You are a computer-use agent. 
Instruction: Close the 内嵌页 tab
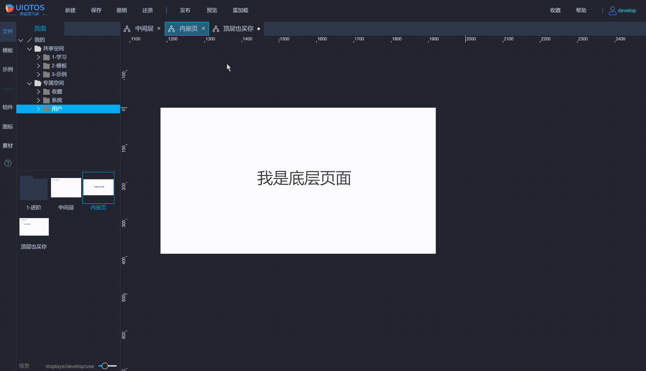(x=203, y=29)
